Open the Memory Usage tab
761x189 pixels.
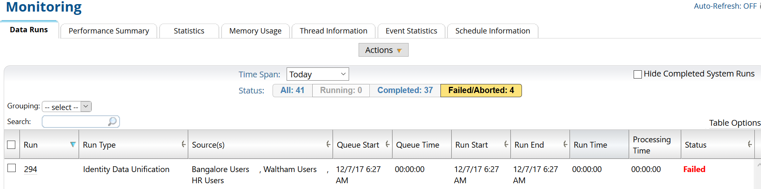[255, 31]
